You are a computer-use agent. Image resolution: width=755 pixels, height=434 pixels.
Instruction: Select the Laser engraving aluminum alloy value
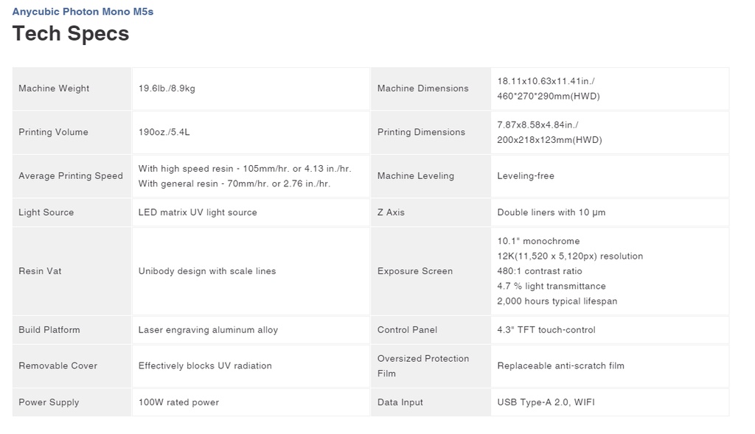coord(208,330)
